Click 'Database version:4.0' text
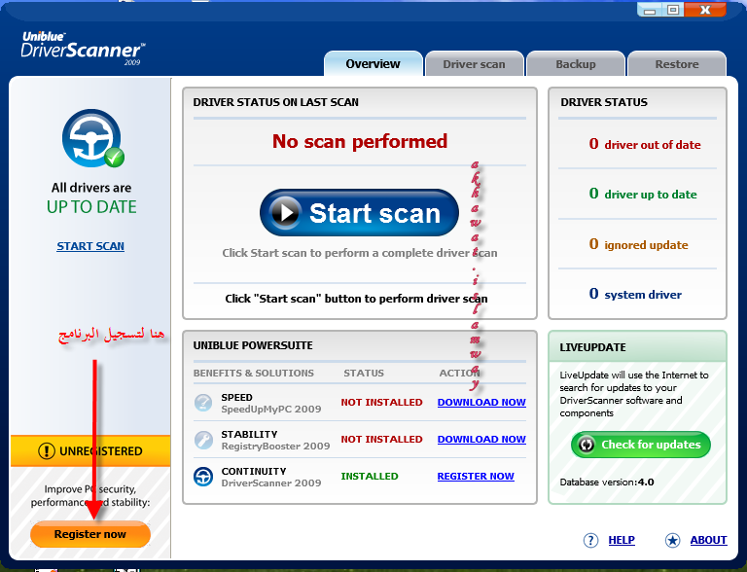 pyautogui.click(x=607, y=482)
